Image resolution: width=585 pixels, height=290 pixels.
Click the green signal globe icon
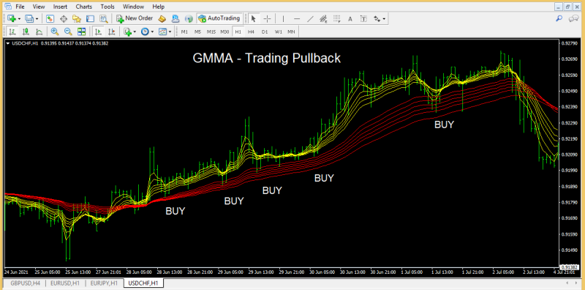(x=189, y=18)
